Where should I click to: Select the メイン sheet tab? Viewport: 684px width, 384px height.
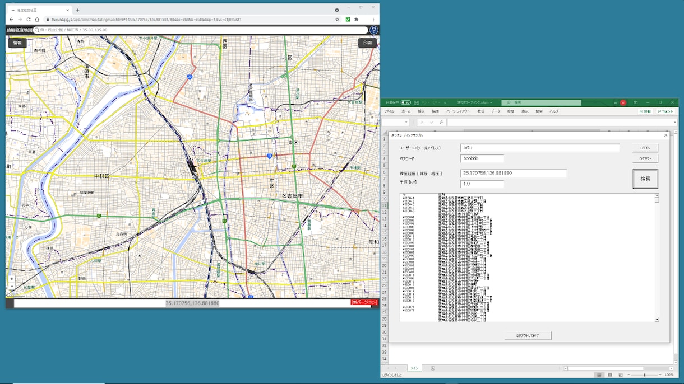(x=414, y=368)
